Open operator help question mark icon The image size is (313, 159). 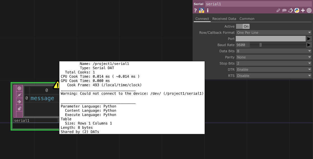(195, 11)
